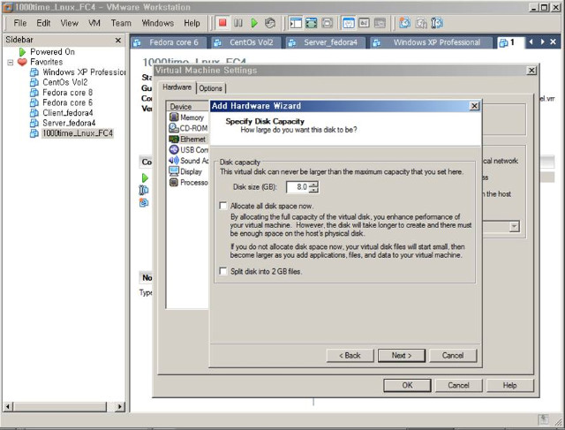Click Help in Virtual Machine Settings
This screenshot has width=565, height=430.
tap(510, 385)
